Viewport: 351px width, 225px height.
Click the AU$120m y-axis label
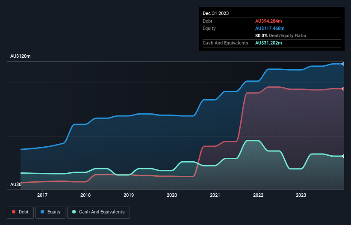point(21,56)
